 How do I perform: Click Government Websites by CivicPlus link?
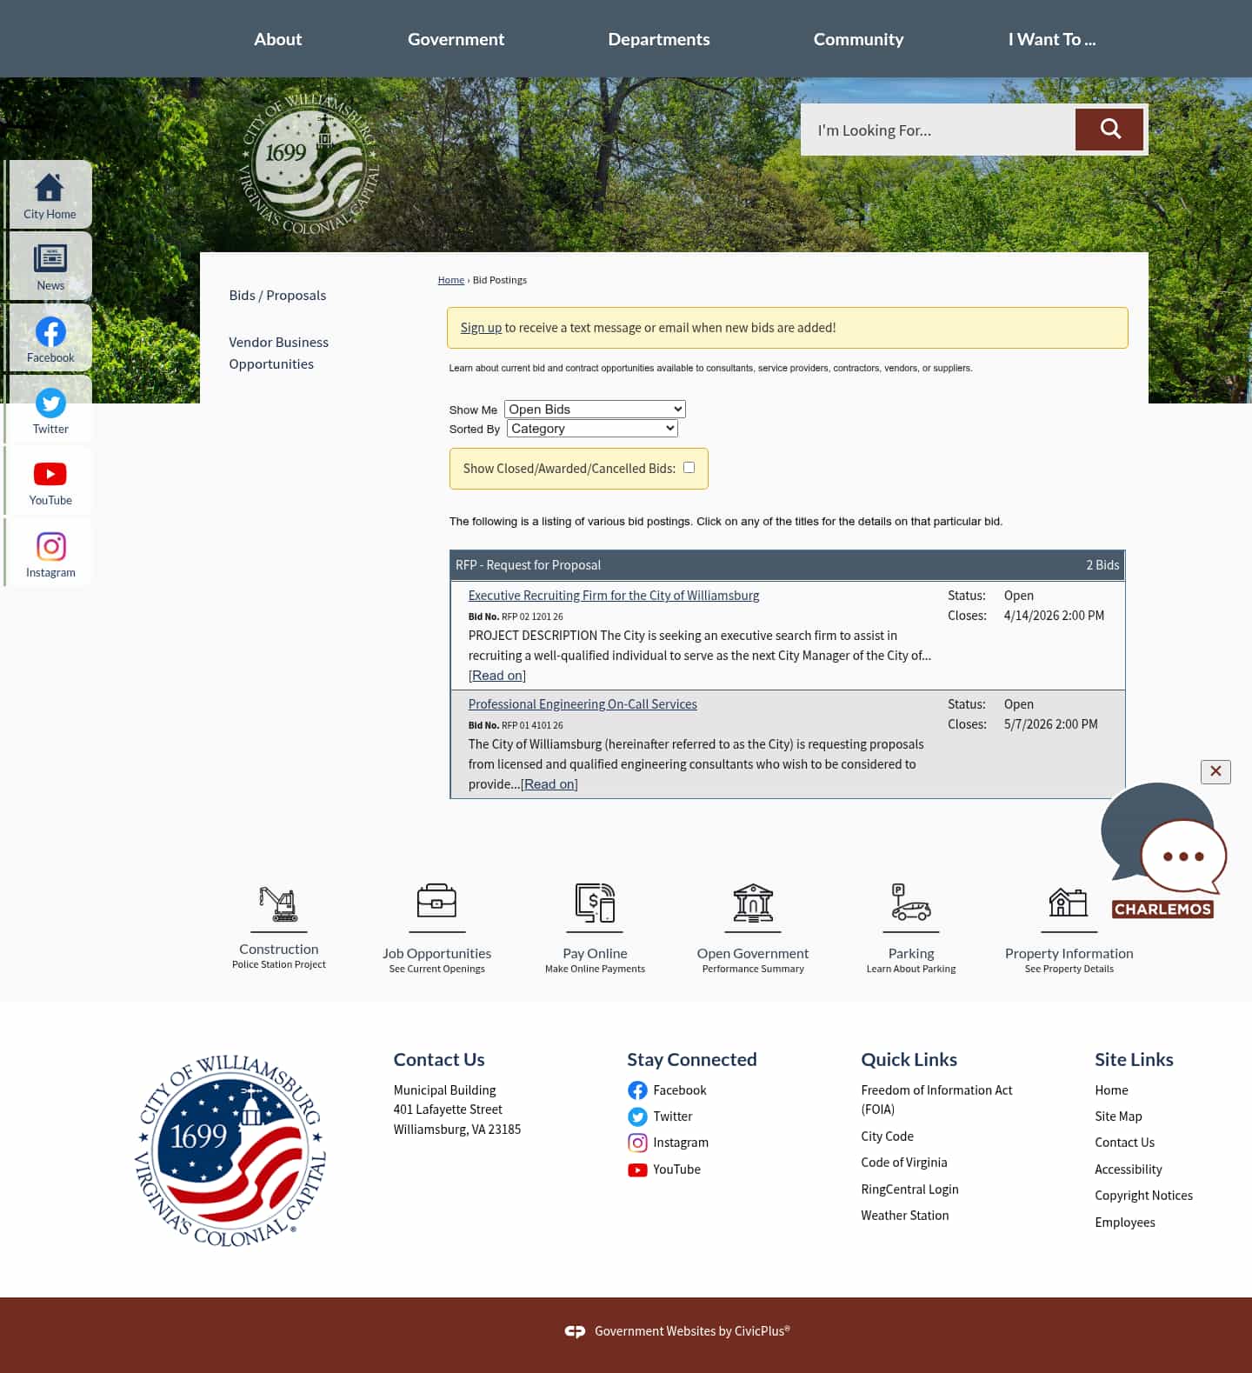pos(692,1331)
